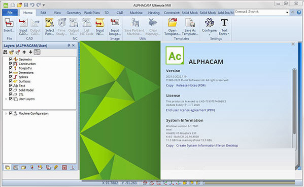
Task: Click the Open Template folder icon
Action: (x=173, y=23)
